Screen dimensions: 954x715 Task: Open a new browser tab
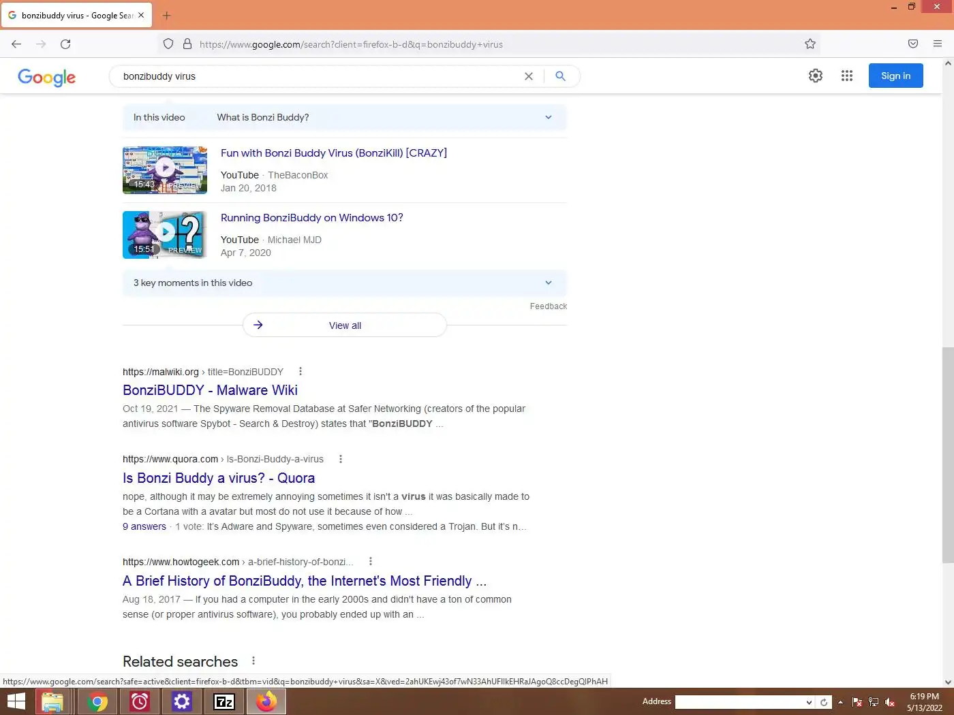pos(167,15)
